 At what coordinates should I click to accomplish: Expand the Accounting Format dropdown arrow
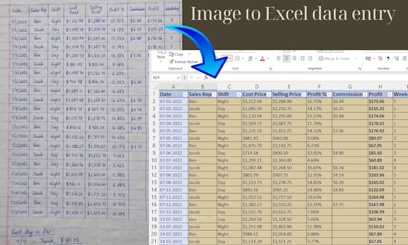[x=374, y=59]
